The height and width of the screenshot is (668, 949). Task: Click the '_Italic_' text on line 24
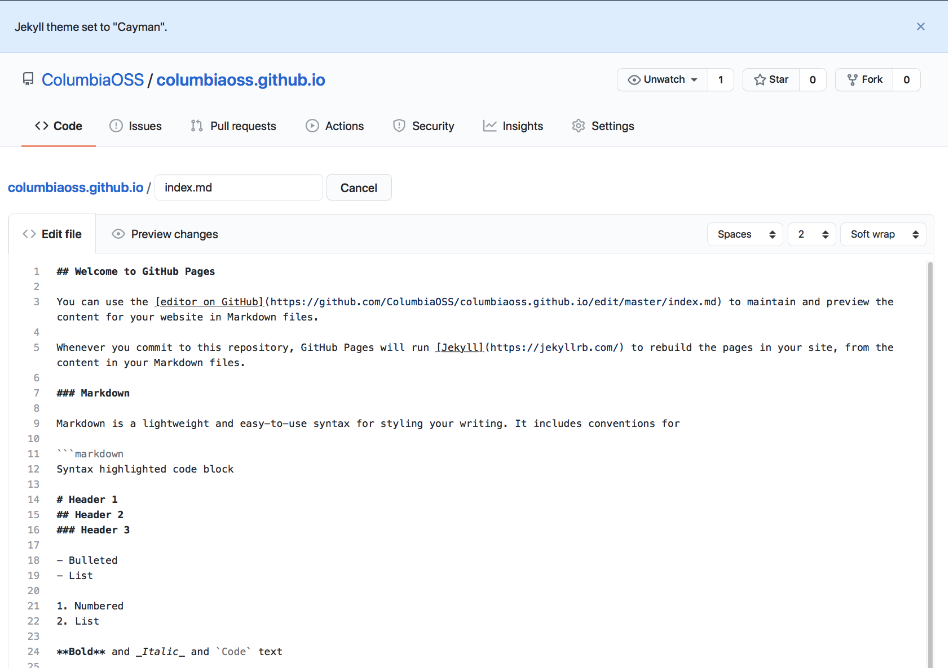click(161, 652)
